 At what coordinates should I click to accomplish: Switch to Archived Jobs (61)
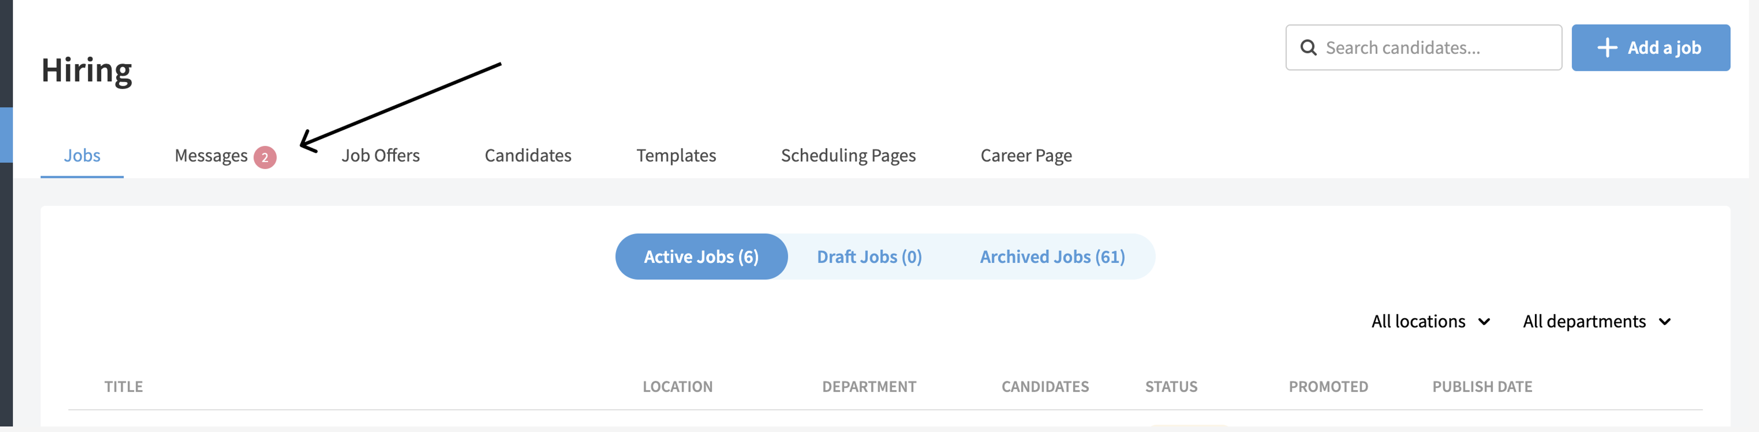click(x=1052, y=257)
